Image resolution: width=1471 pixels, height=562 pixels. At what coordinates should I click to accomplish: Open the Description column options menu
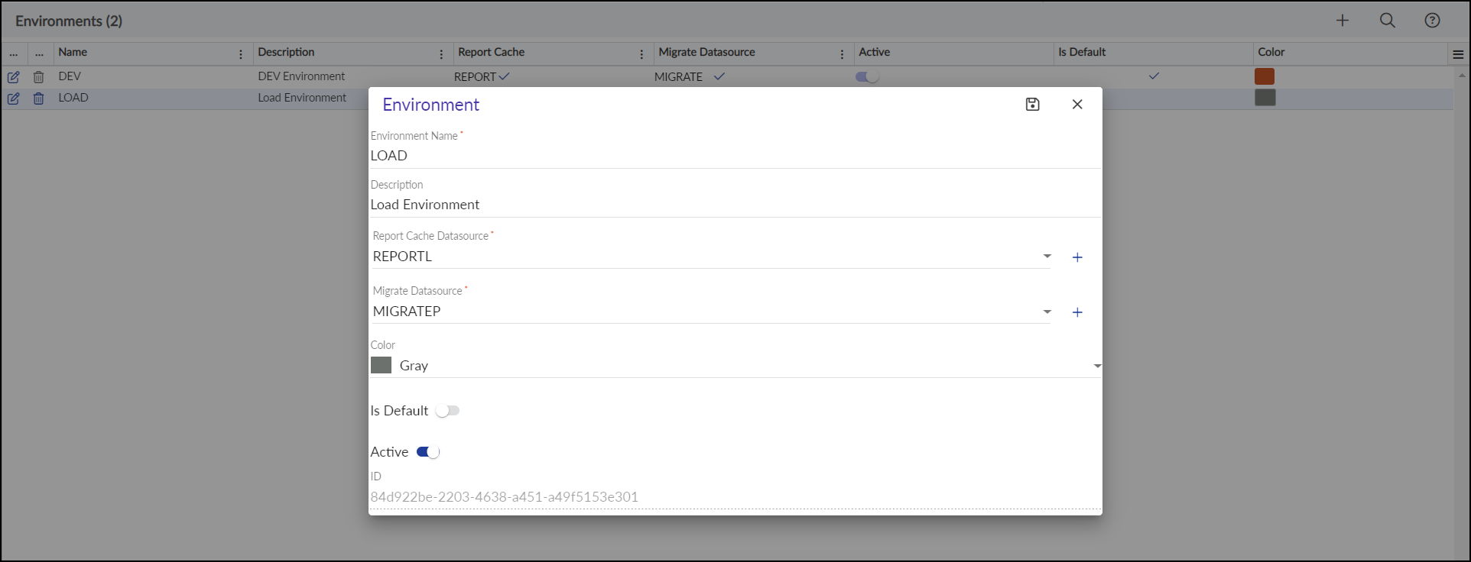coord(441,54)
